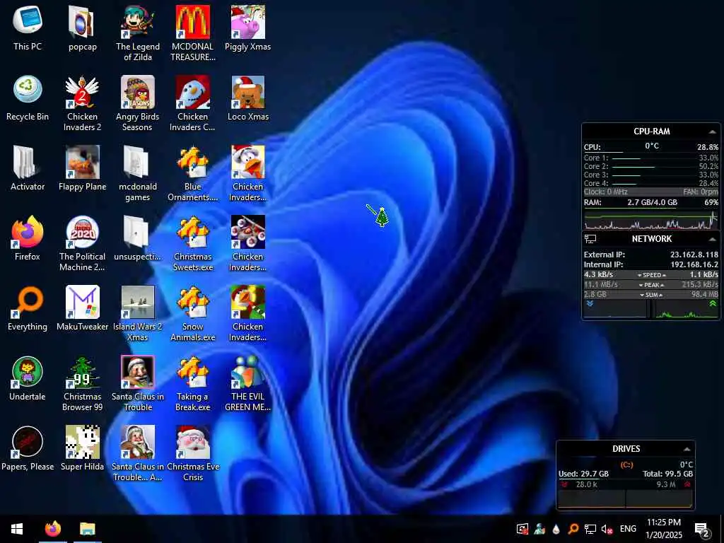The height and width of the screenshot is (543, 724).
Task: Launch Loco Xmas game icon
Action: point(248,98)
